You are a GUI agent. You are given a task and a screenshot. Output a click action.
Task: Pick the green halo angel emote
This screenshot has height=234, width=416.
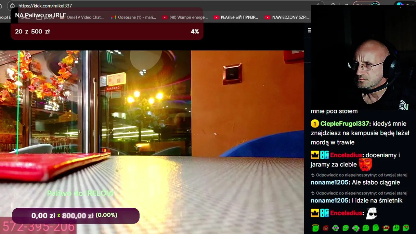(x=315, y=228)
